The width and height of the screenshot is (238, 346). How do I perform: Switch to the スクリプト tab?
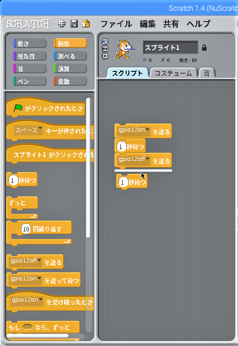point(128,73)
